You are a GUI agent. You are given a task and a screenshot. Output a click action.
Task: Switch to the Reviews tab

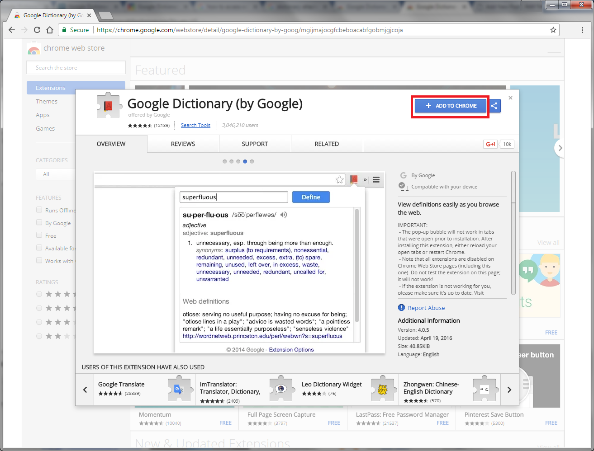[183, 144]
